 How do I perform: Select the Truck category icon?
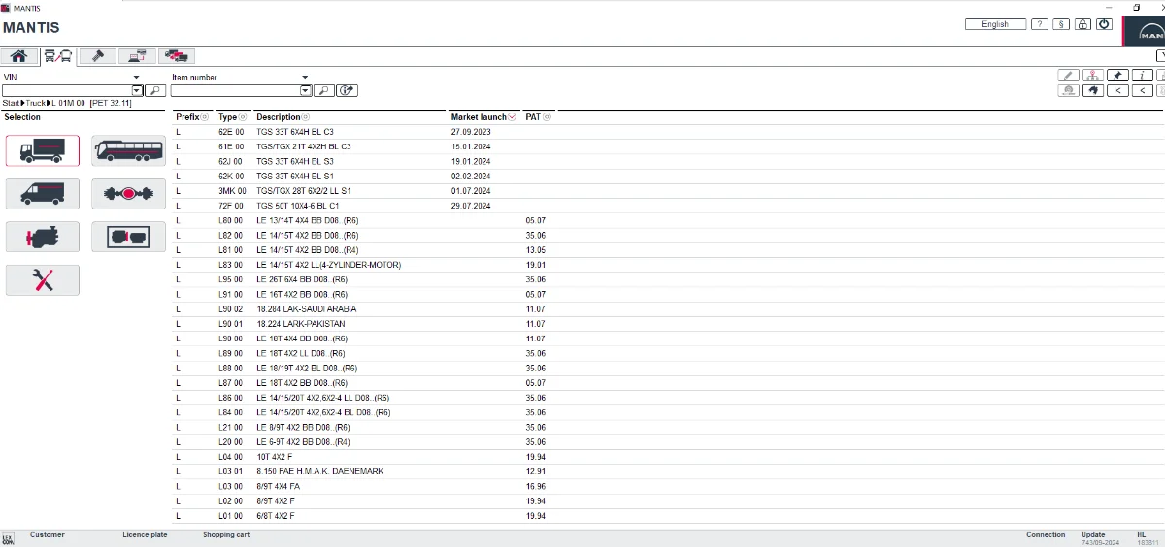pos(43,150)
